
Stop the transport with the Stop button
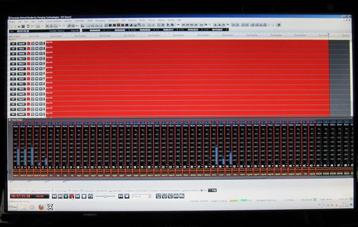[84, 196]
